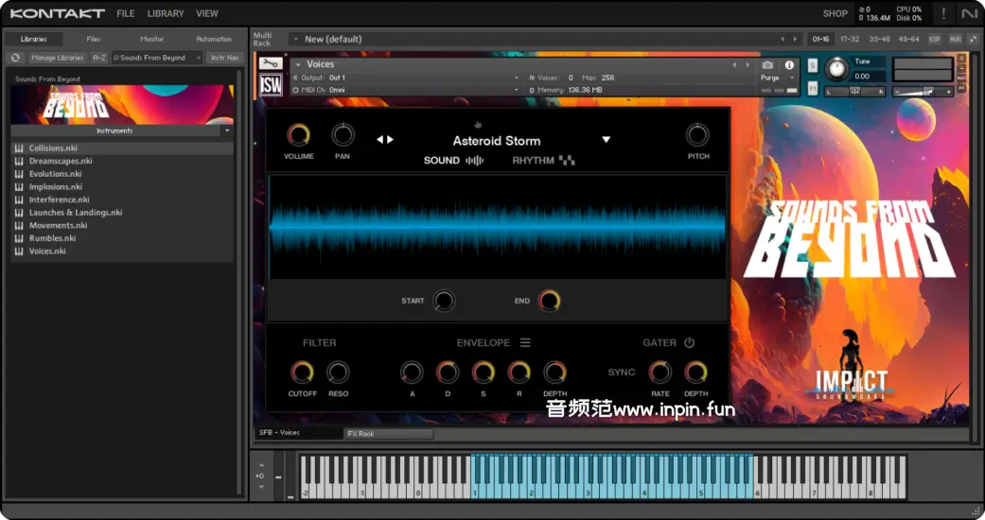Solo the instrument with the S button

(813, 65)
